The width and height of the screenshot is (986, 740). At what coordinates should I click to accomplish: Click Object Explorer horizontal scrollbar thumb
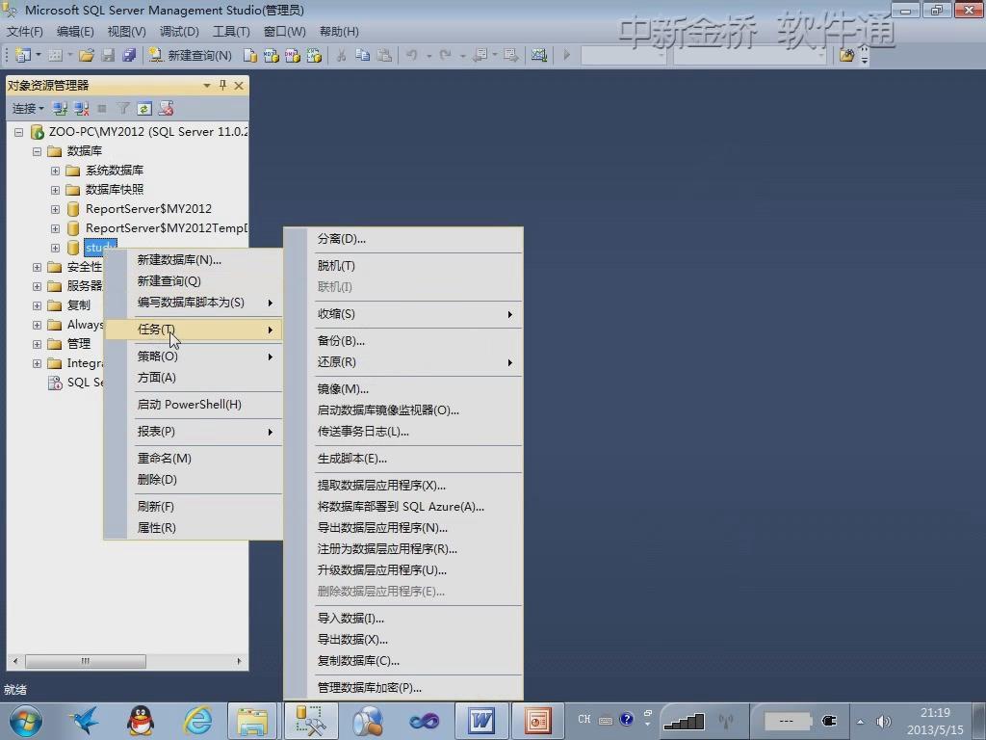click(x=86, y=661)
